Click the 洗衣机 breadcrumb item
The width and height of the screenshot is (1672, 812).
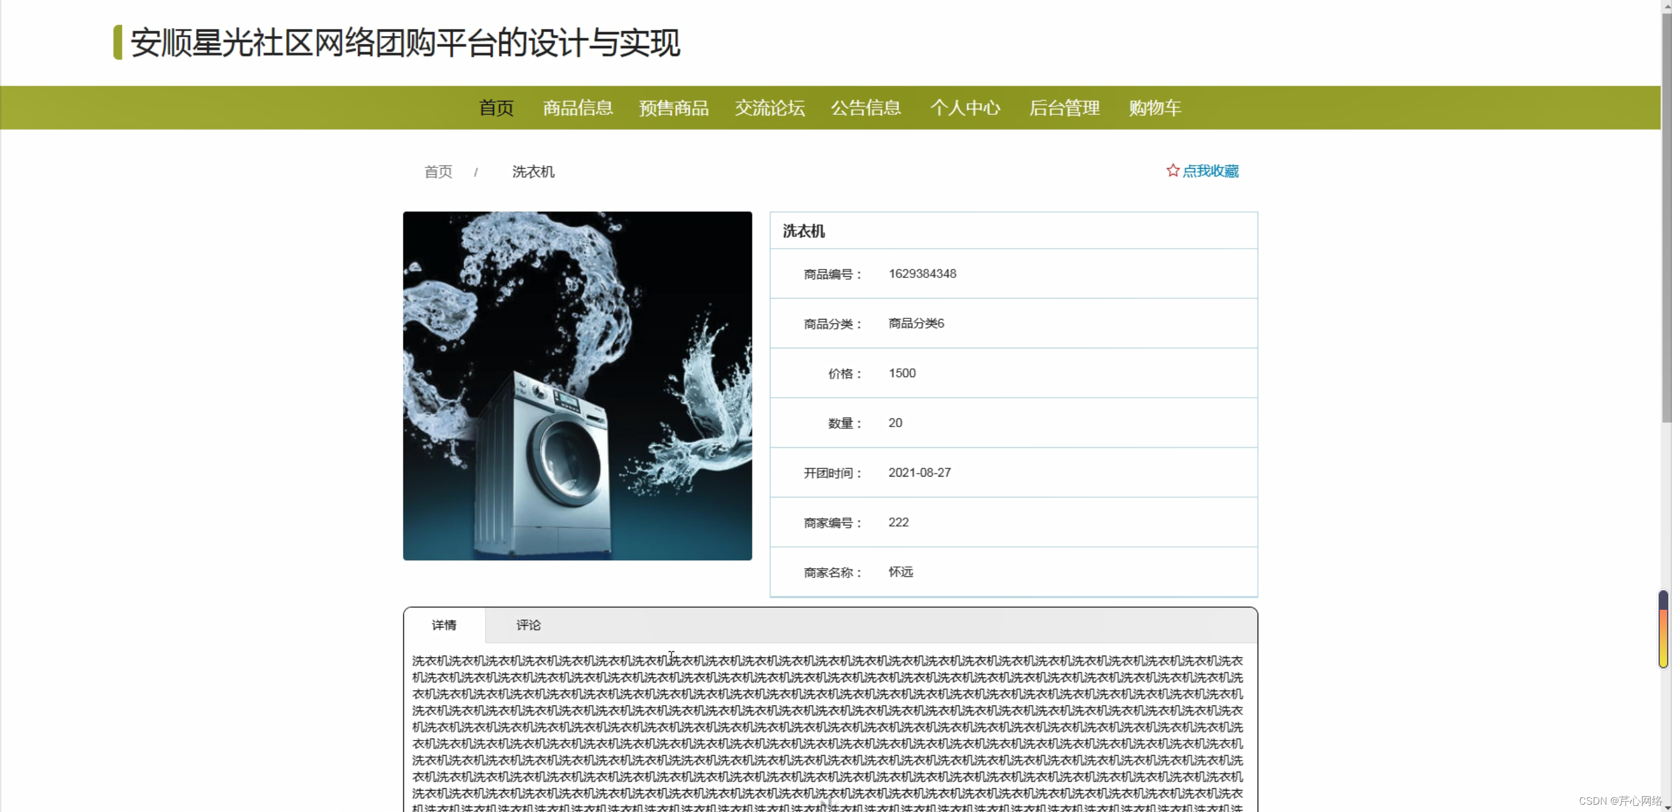tap(533, 172)
